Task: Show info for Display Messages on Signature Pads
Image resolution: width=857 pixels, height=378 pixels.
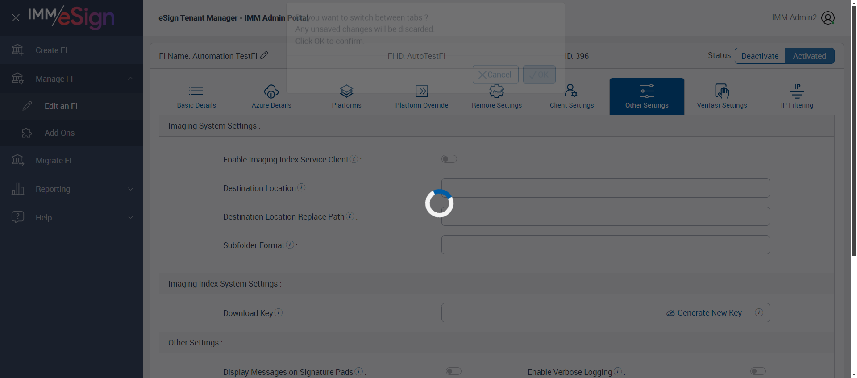Action: (358, 371)
